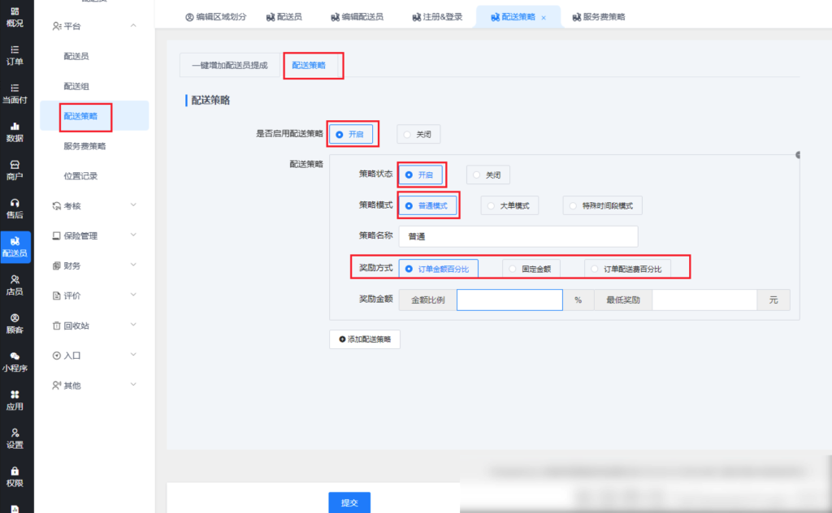The image size is (832, 513).
Task: Open the 订单 orders icon in the left rail
Action: (x=15, y=54)
